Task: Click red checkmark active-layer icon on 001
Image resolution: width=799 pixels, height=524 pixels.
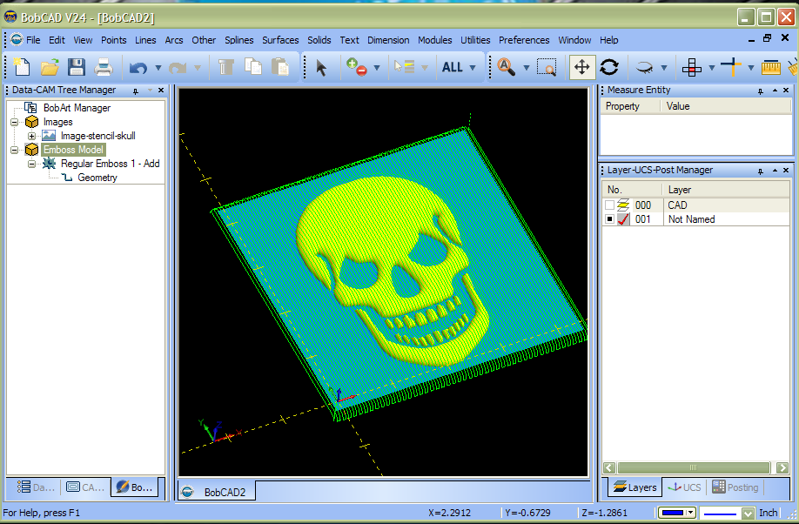Action: click(623, 219)
